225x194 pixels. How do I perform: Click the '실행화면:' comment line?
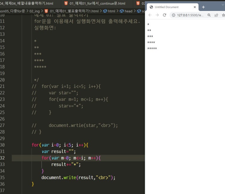coord(45,28)
